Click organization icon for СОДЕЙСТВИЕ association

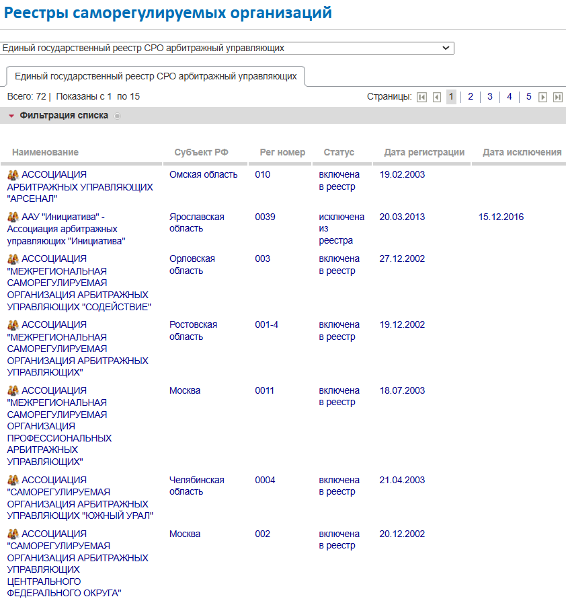click(13, 259)
